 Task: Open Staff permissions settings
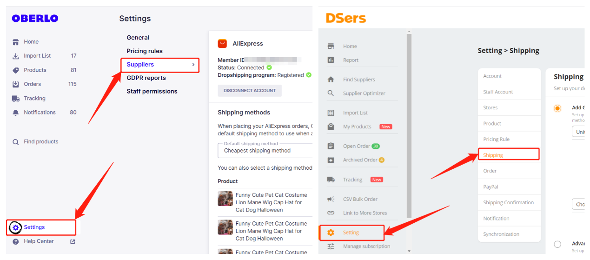pos(152,92)
